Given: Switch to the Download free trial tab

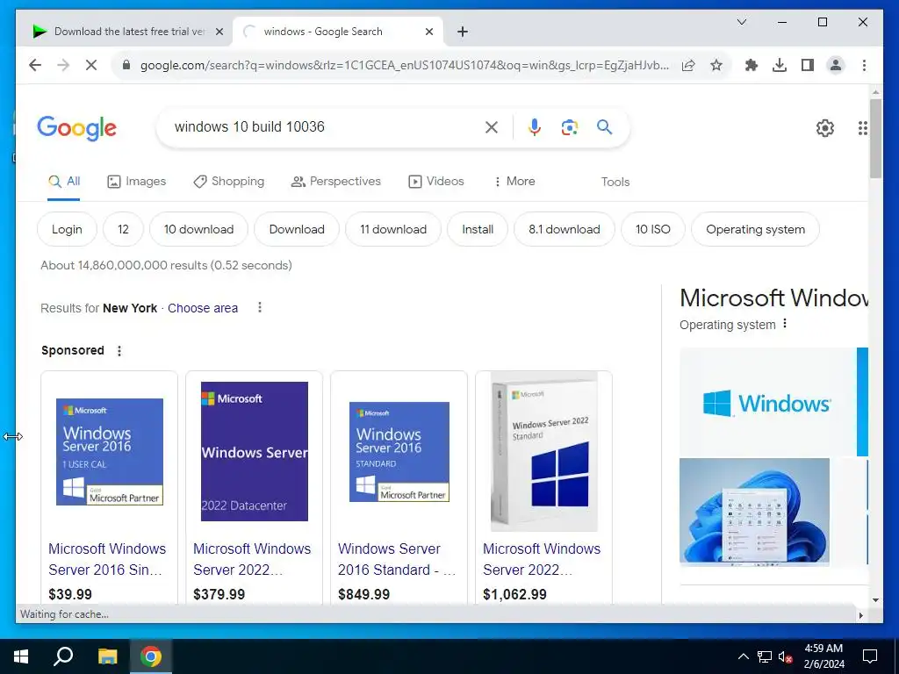Looking at the screenshot, I should pos(123,32).
